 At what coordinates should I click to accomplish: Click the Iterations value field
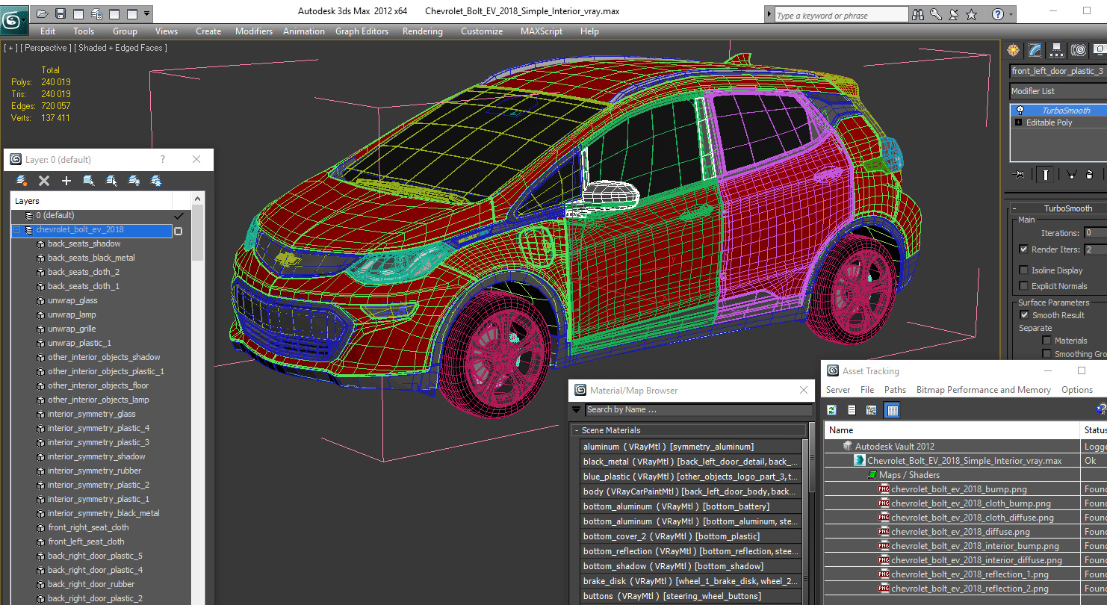click(1095, 233)
